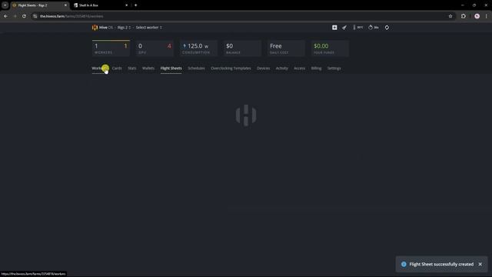This screenshot has width=492, height=277.
Task: Open the Schedules tab
Action: (x=196, y=68)
